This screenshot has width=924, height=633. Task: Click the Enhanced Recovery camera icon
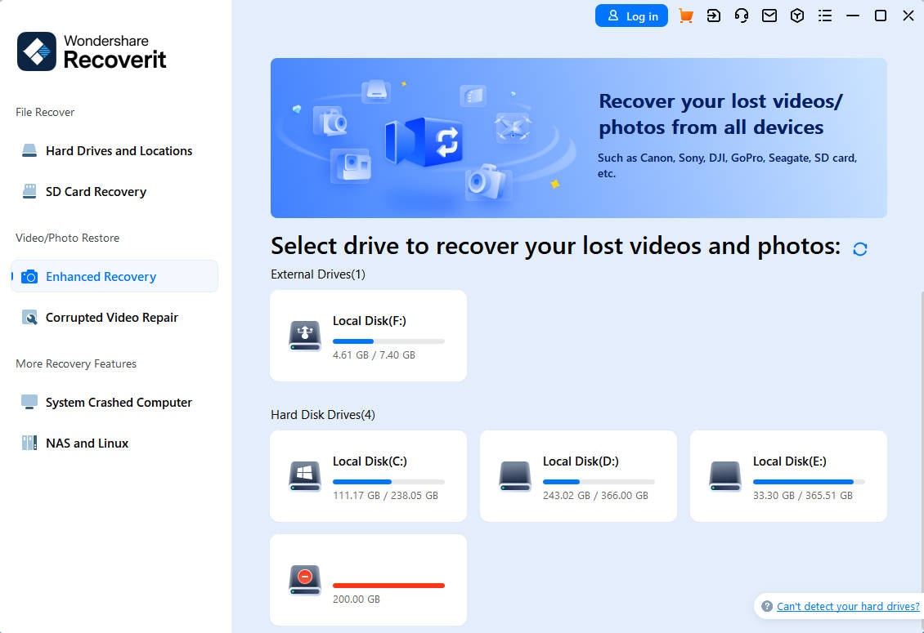(x=29, y=276)
